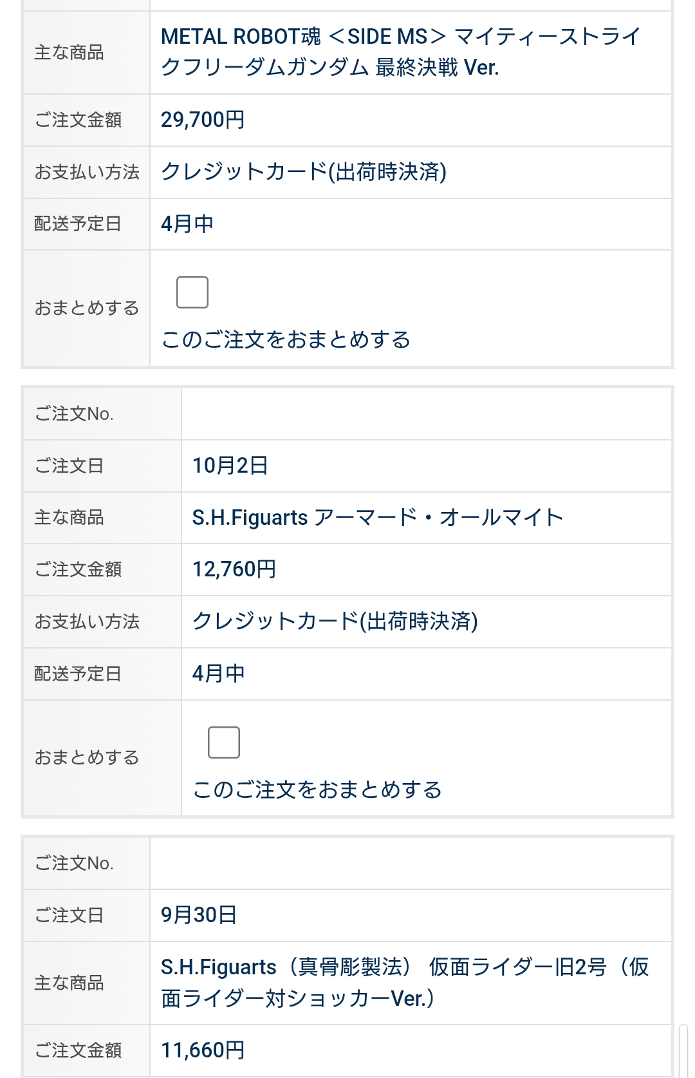
Task: Open the METAL ROBOT魂 マイティーストライクフリーダムガンダム product
Action: coord(400,52)
